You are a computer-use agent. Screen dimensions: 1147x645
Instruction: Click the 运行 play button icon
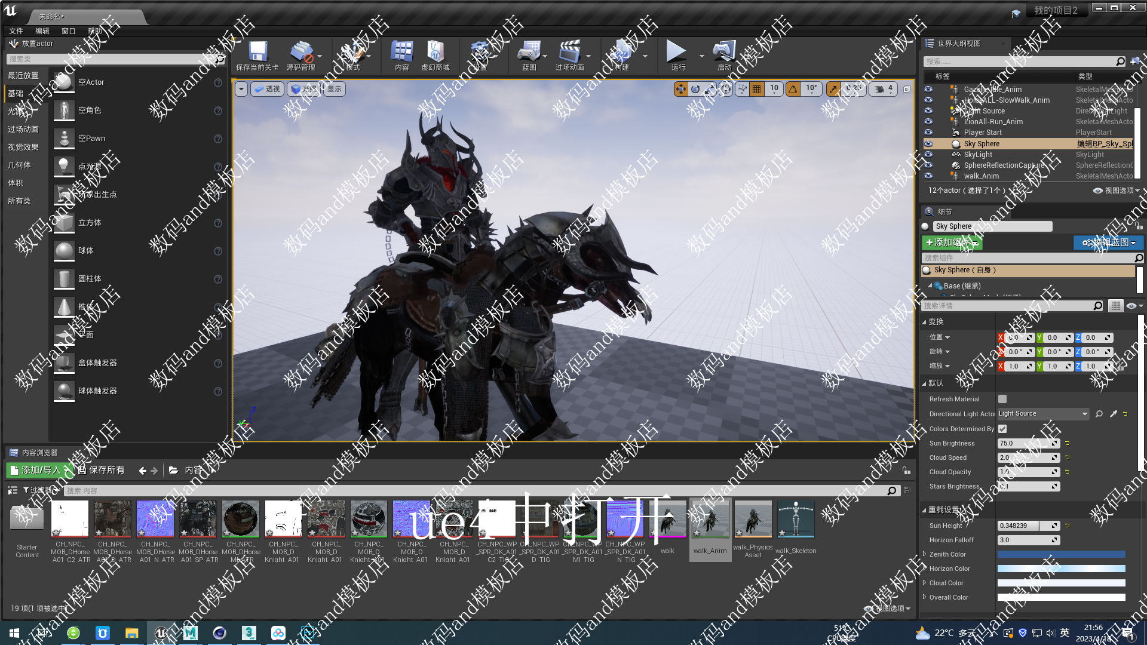pos(676,51)
